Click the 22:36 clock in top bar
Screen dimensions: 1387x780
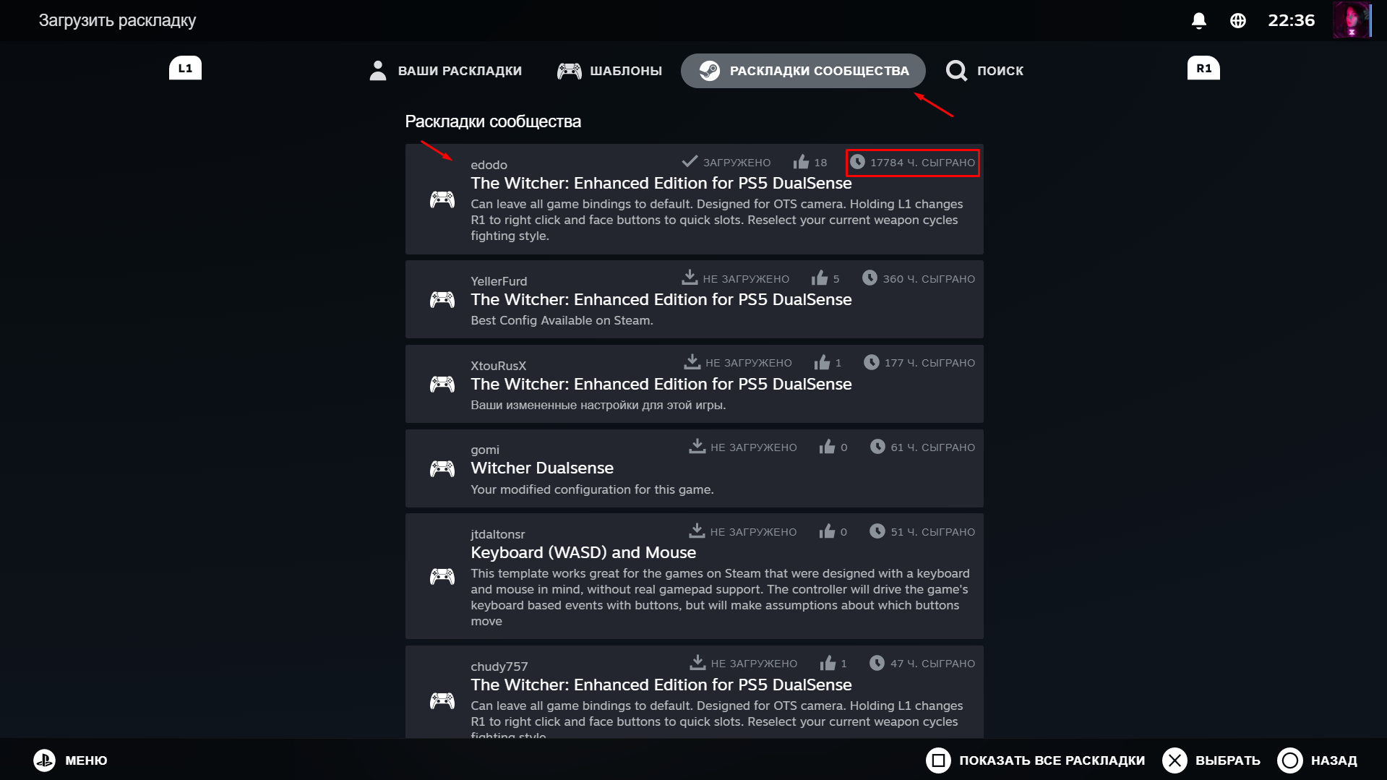click(x=1291, y=20)
